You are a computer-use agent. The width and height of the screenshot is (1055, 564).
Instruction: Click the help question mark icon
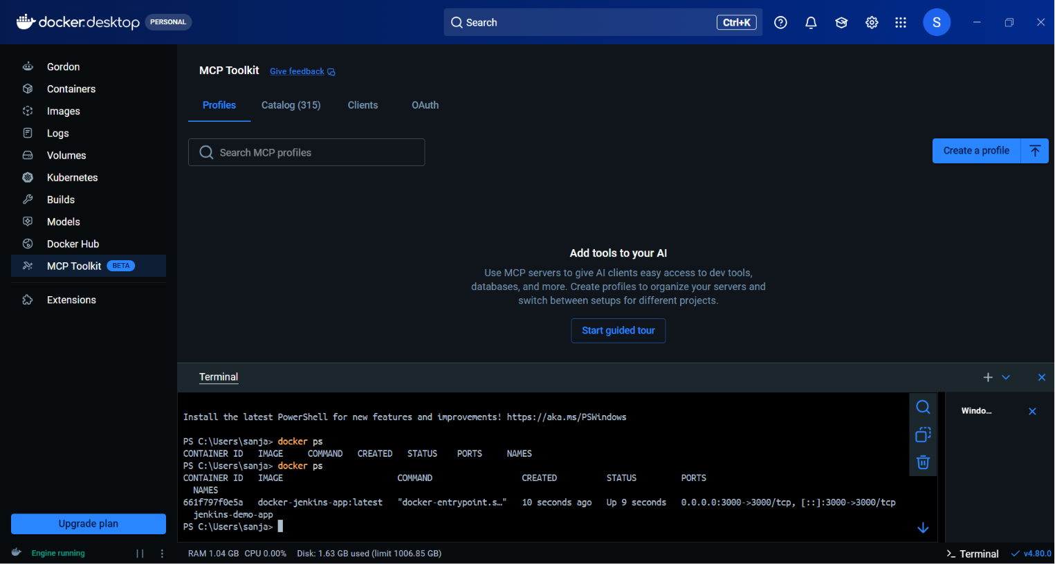point(780,23)
